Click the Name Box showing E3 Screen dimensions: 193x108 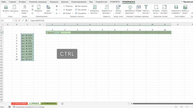pos(6,21)
